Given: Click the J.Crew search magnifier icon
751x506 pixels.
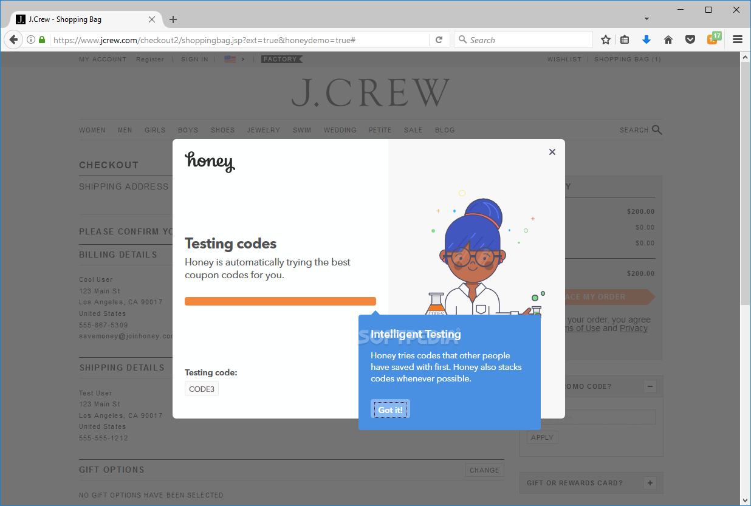Looking at the screenshot, I should tap(657, 129).
